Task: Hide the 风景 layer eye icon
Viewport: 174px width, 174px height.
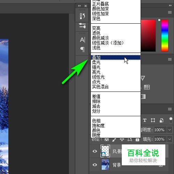Action: pyautogui.click(x=95, y=151)
